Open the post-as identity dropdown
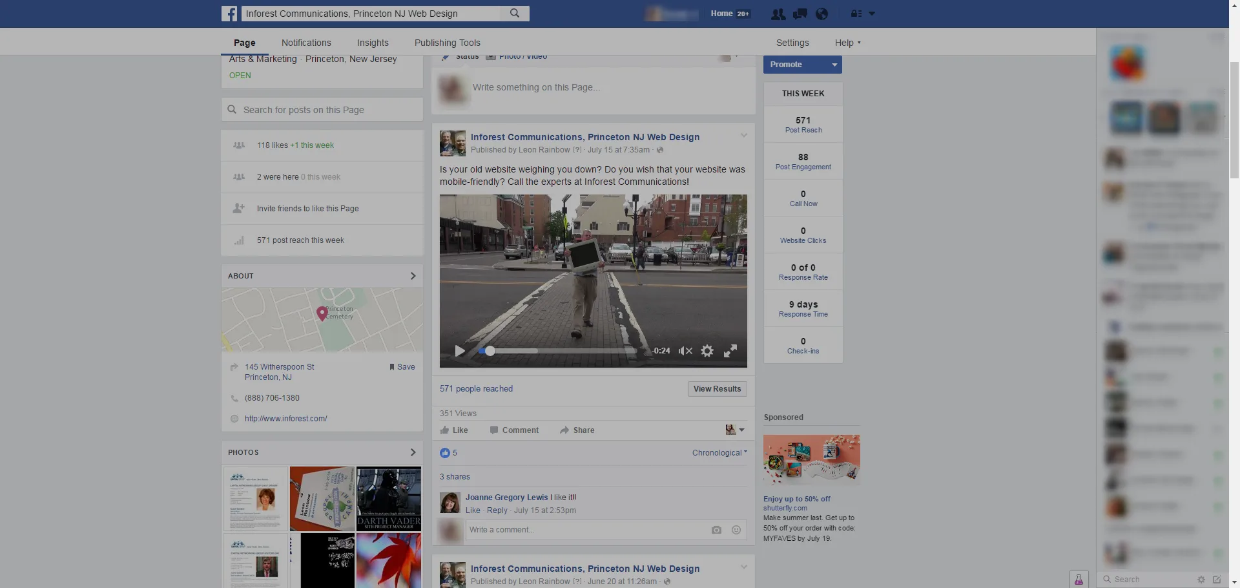 click(x=735, y=430)
